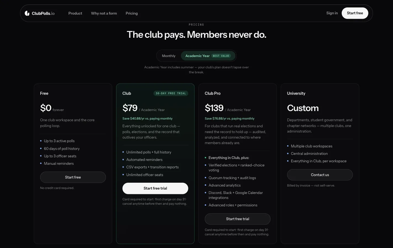Image resolution: width=393 pixels, height=248 pixels.
Task: Click 'No credit card required.' note
Action: coord(57,188)
